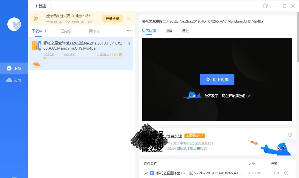Open the 速度 tab in details panel
Image resolution: width=299 pixels, height=178 pixels.
pos(169,31)
